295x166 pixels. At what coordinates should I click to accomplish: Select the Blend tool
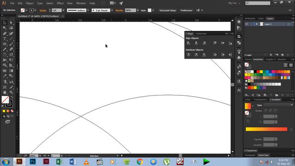coord(11,76)
